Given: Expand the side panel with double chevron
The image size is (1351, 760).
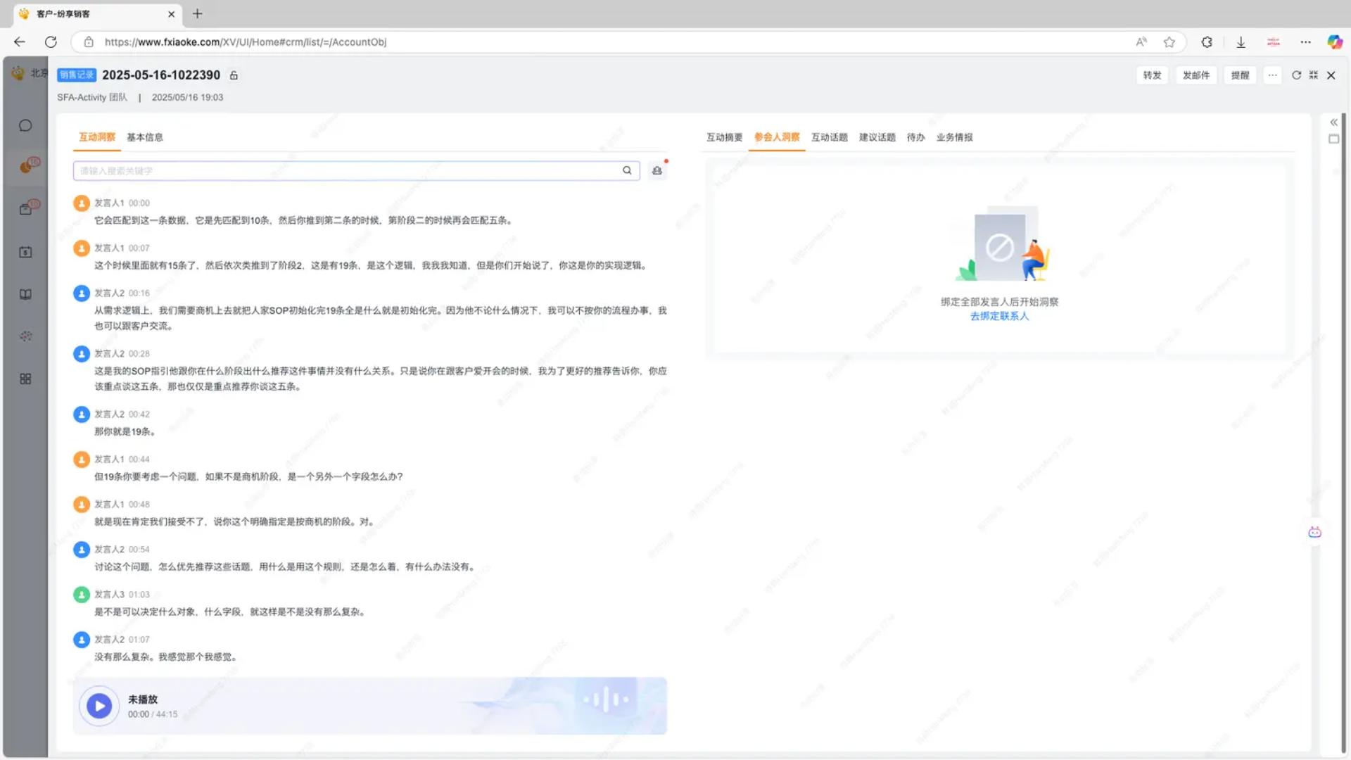Looking at the screenshot, I should [1333, 122].
